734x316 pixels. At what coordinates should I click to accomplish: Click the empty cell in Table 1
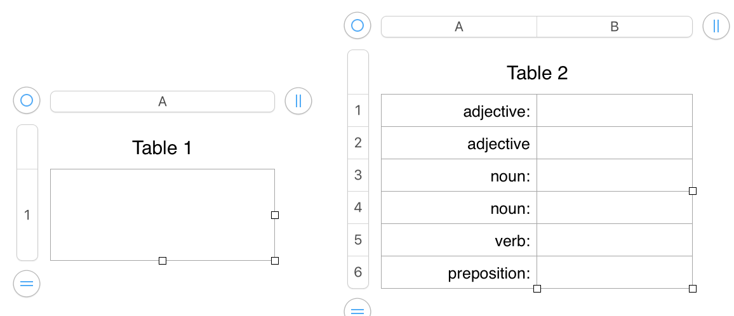coord(162,214)
